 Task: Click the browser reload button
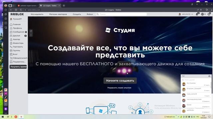[x=21, y=10]
